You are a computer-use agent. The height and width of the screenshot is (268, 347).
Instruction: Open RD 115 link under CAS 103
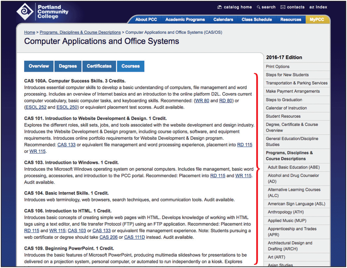click(217, 176)
